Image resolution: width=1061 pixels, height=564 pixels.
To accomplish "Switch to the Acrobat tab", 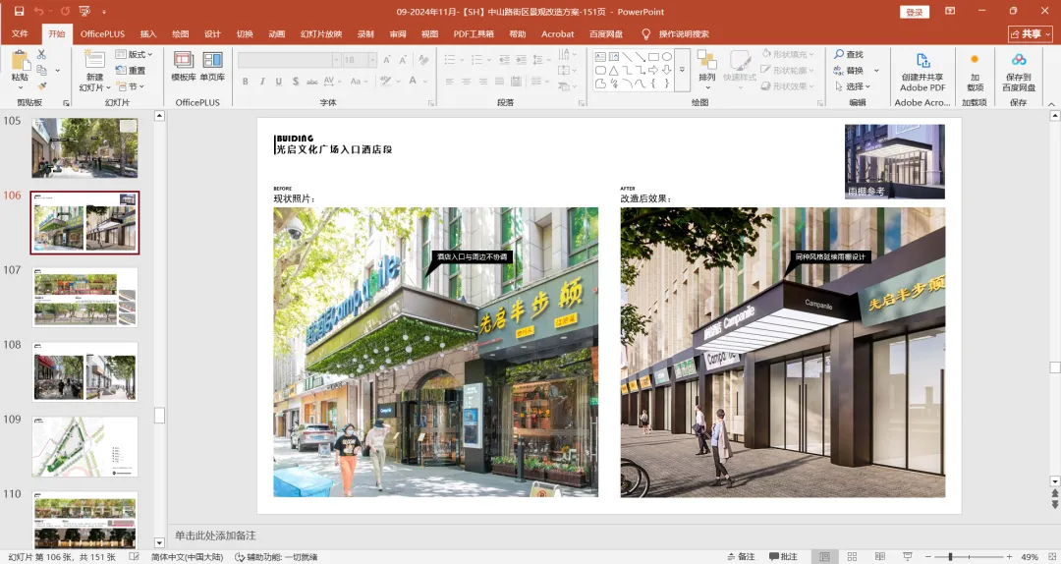I will (558, 33).
